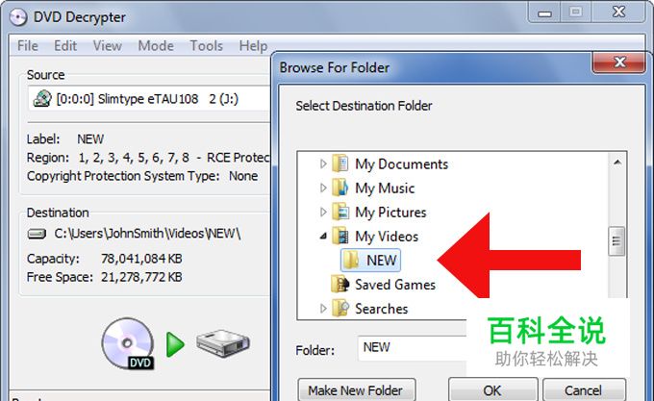Expand the My Music tree node

click(x=323, y=188)
